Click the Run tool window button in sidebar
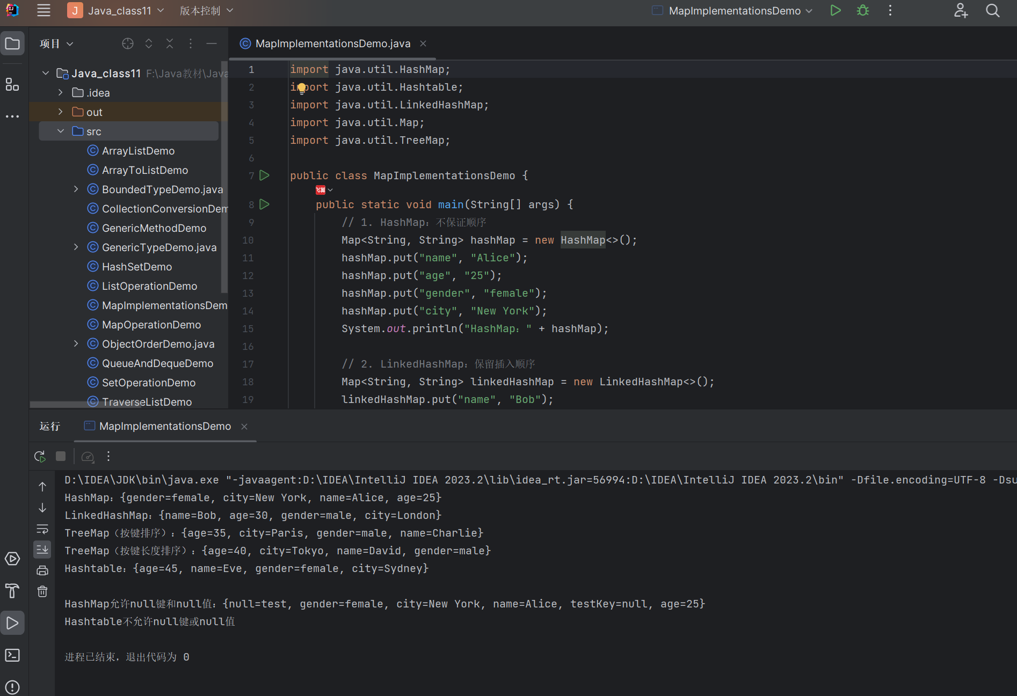The image size is (1017, 696). point(12,623)
